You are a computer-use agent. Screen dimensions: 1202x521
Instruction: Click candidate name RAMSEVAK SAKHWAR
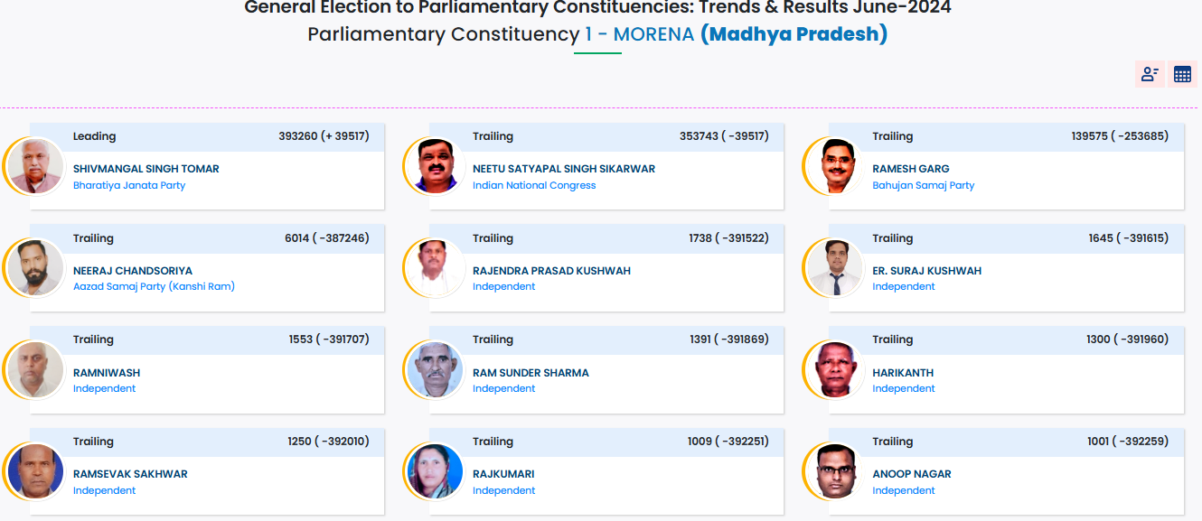(130, 474)
